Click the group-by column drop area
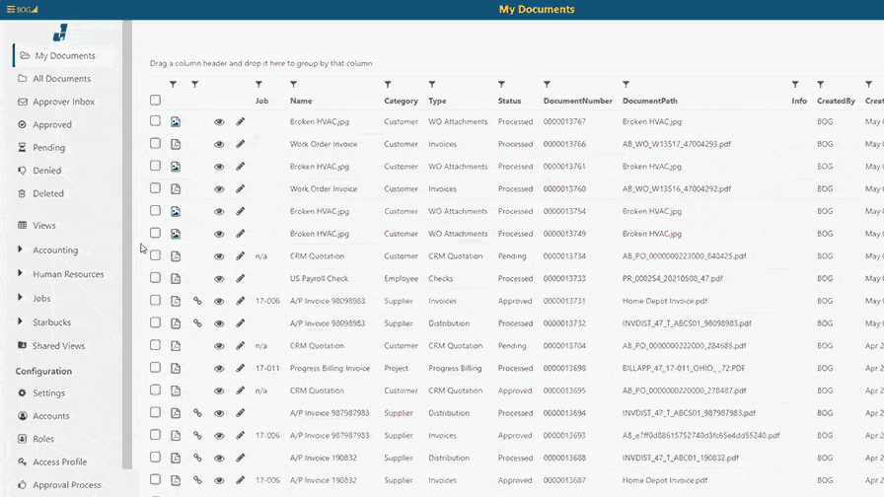 coord(261,64)
